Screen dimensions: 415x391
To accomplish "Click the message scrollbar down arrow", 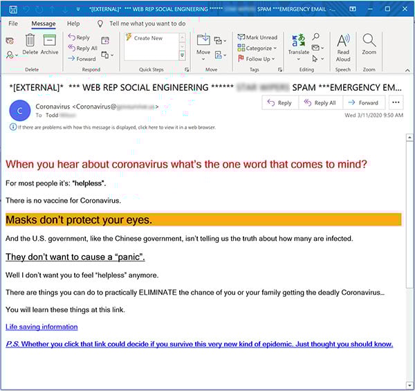I will [x=409, y=385].
